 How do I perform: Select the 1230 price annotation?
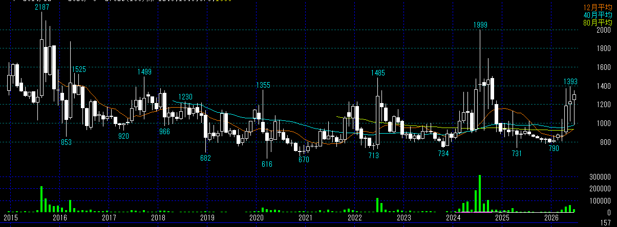(185, 97)
